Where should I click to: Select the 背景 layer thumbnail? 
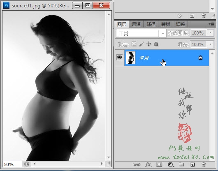(130, 58)
